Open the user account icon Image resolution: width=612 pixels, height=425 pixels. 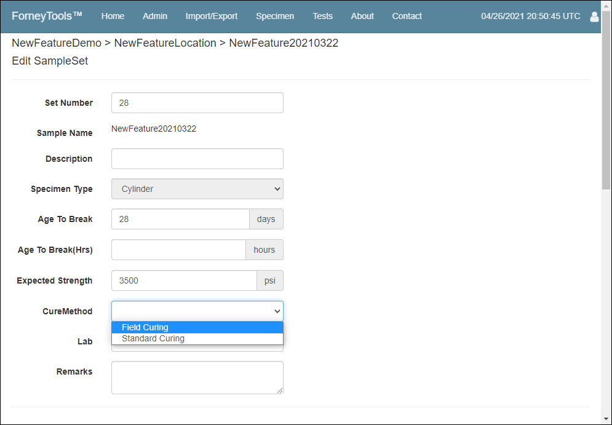click(594, 17)
